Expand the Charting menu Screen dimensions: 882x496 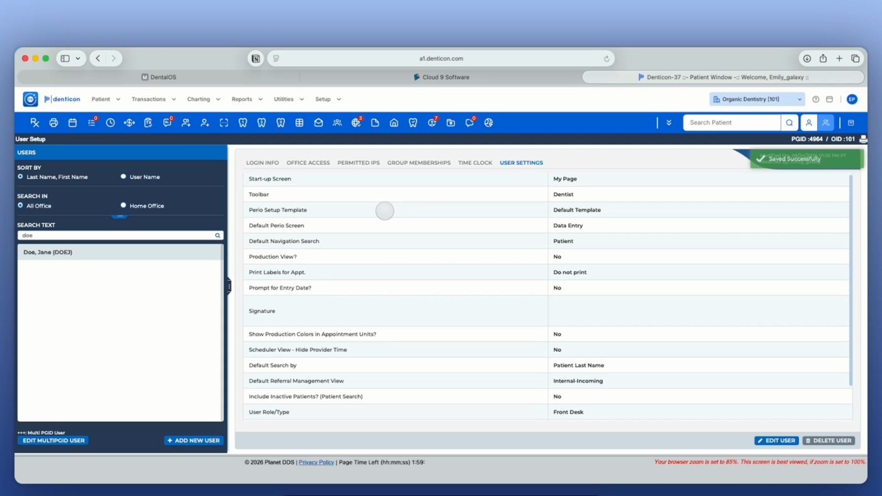[x=203, y=99]
